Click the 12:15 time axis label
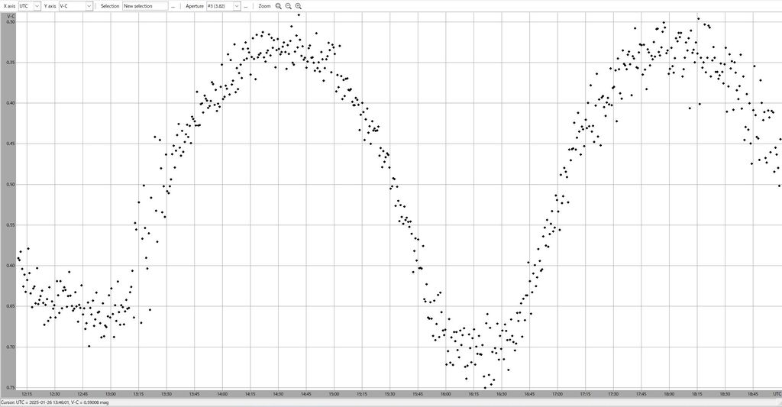Viewport: 782px width, 407px height. pos(27,394)
